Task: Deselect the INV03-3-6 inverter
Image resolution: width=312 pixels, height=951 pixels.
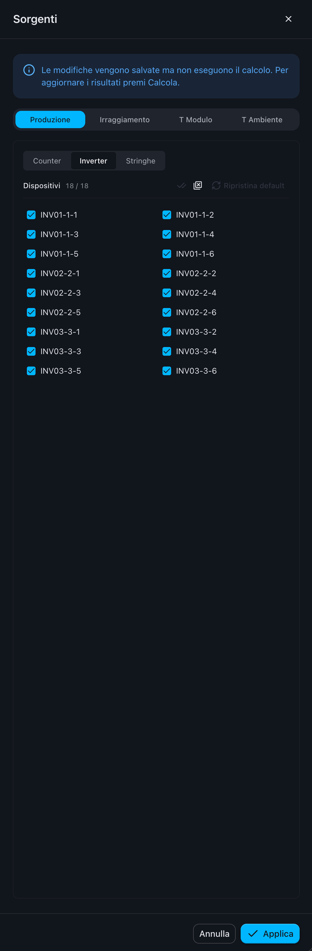Action: [167, 371]
